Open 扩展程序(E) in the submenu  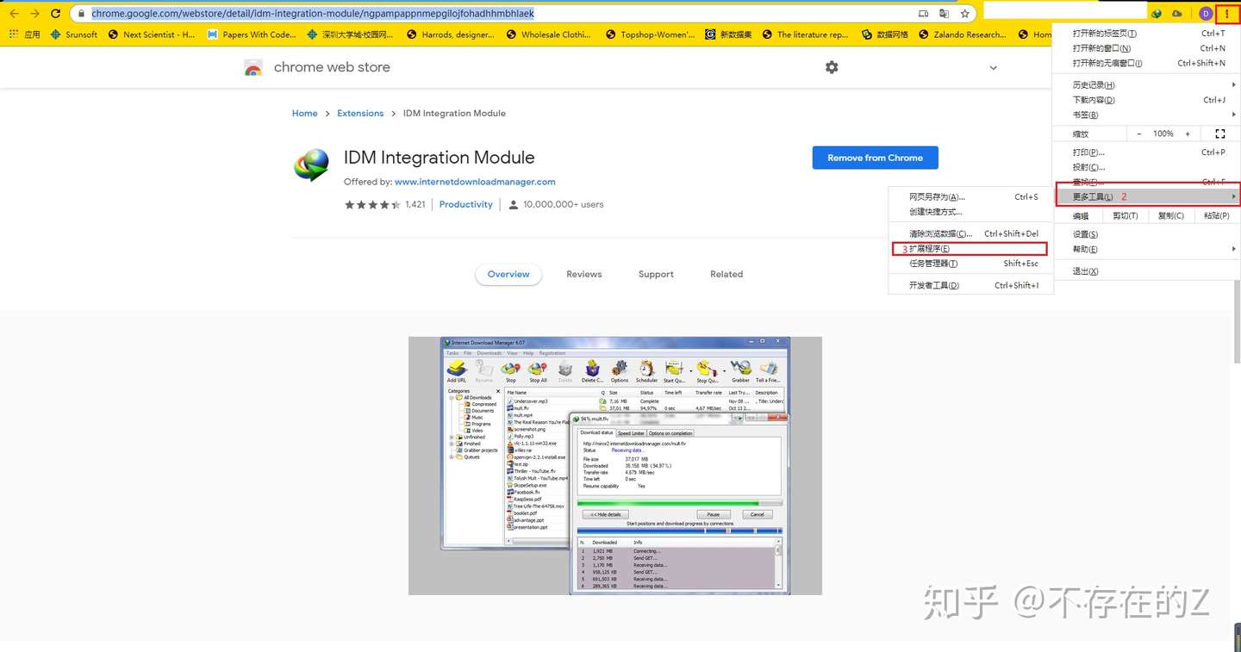click(971, 249)
